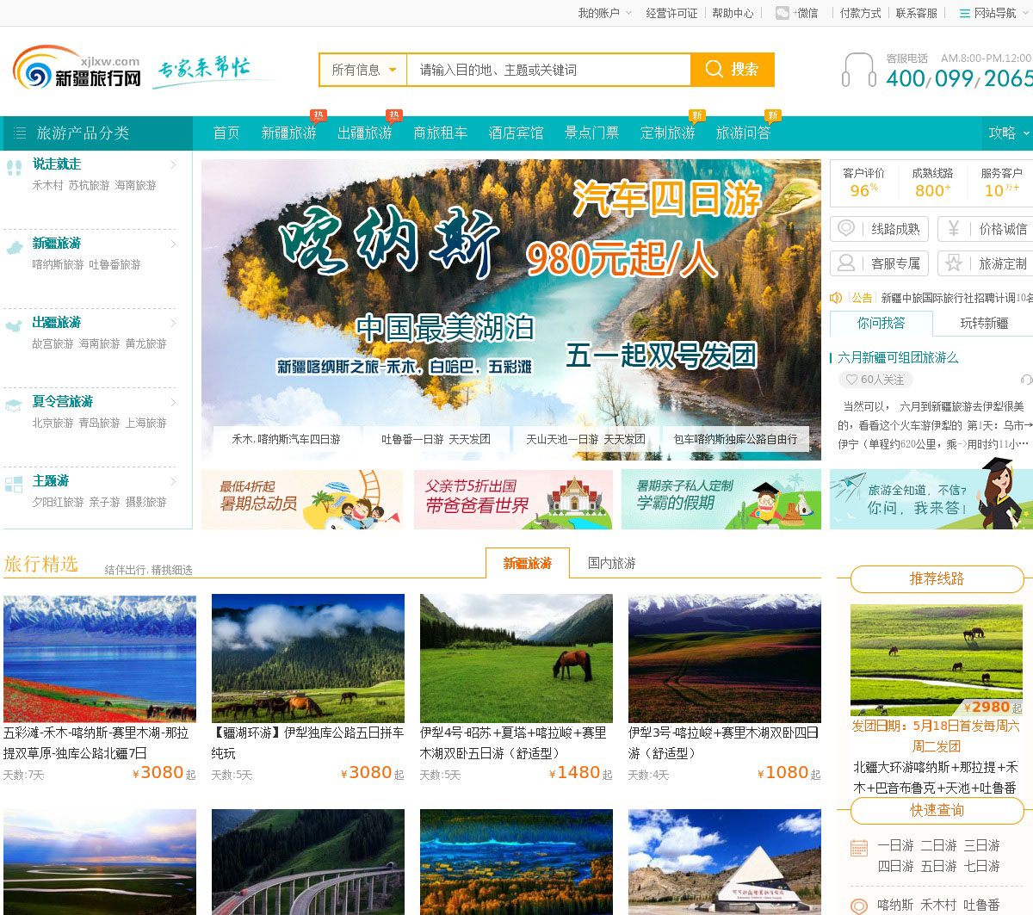The image size is (1033, 915).
Task: Open the 伊犁独库公路五日拼车 tour thumbnail
Action: [x=308, y=658]
